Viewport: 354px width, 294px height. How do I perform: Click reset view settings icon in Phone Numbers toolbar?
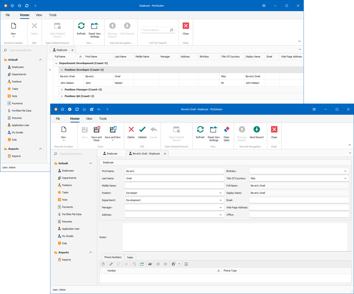click(x=142, y=264)
